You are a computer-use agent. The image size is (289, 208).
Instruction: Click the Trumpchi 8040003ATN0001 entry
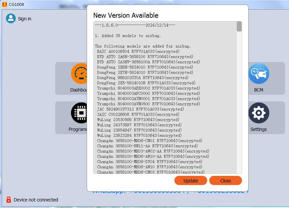(148, 99)
